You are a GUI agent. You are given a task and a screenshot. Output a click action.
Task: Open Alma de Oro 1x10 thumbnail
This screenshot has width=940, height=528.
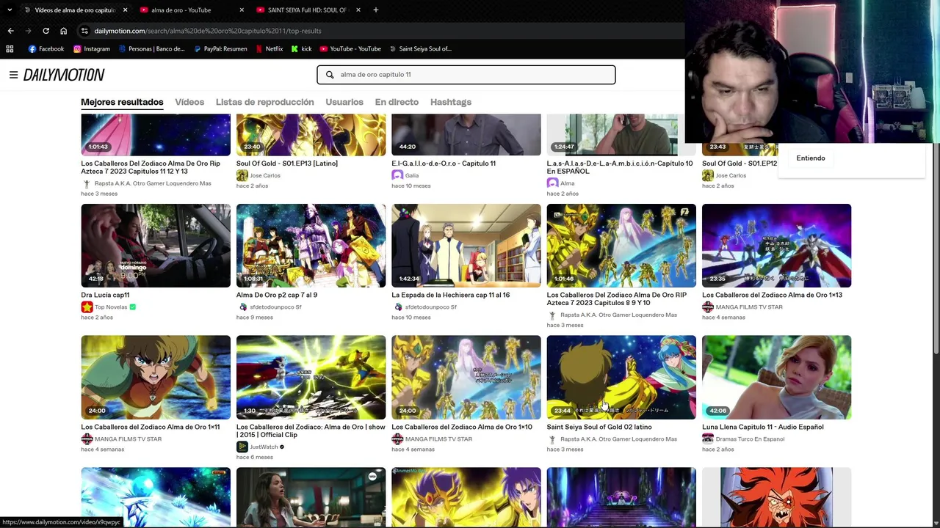[x=466, y=378]
